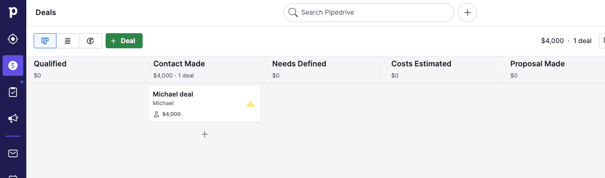
Task: Click in the Search Pipedrive field
Action: (x=371, y=12)
